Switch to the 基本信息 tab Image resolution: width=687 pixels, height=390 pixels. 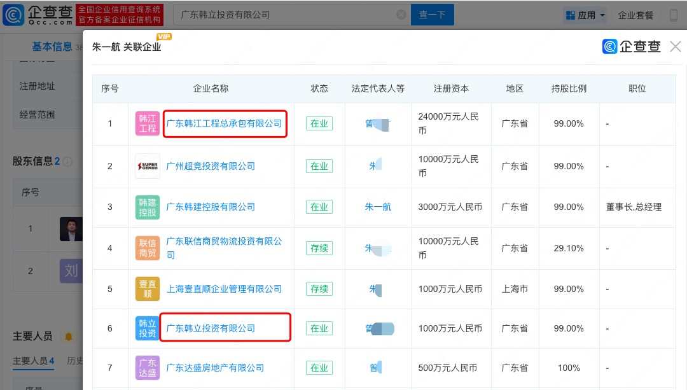pyautogui.click(x=52, y=47)
